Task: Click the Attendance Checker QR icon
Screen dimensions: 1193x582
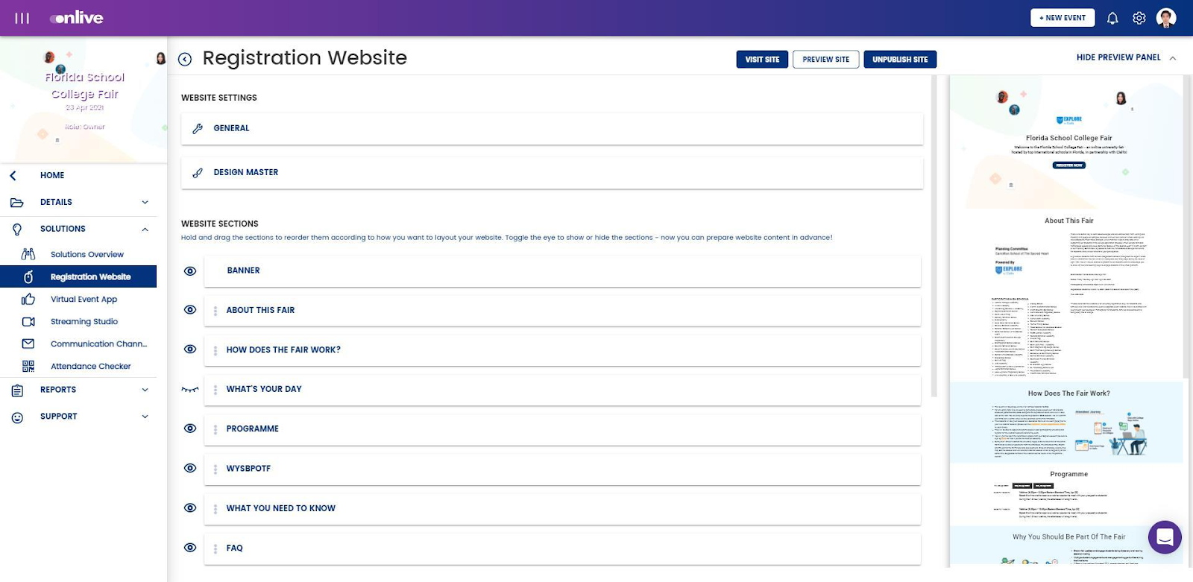Action: coord(28,367)
